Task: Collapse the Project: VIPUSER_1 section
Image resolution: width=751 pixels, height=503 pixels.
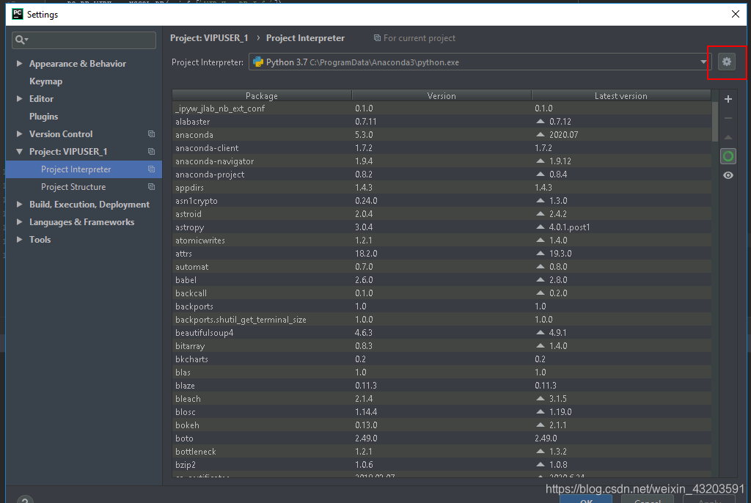Action: 19,151
